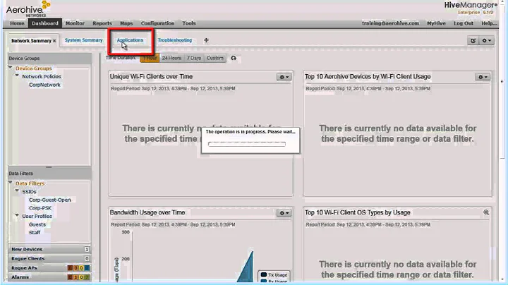
Task: Select 1 Hour time duration
Action: (150, 58)
